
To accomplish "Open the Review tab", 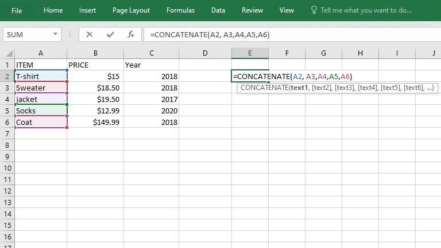I will (253, 10).
